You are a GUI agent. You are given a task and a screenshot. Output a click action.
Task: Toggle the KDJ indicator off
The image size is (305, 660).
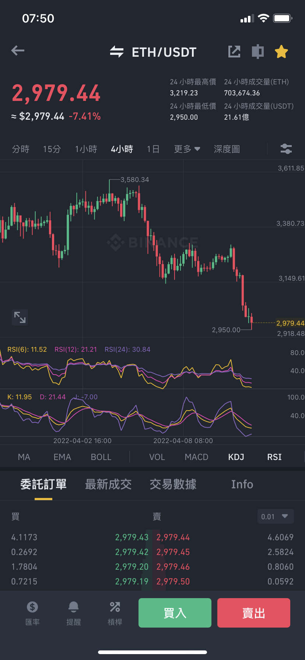236,457
